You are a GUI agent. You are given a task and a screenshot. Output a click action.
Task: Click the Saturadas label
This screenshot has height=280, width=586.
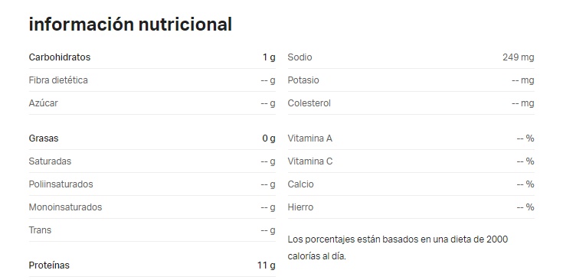coord(50,161)
